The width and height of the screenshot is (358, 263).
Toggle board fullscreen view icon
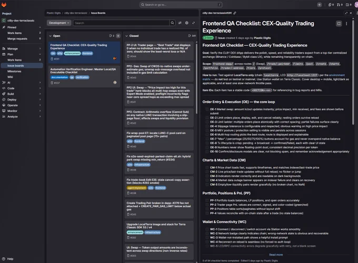pos(194,23)
